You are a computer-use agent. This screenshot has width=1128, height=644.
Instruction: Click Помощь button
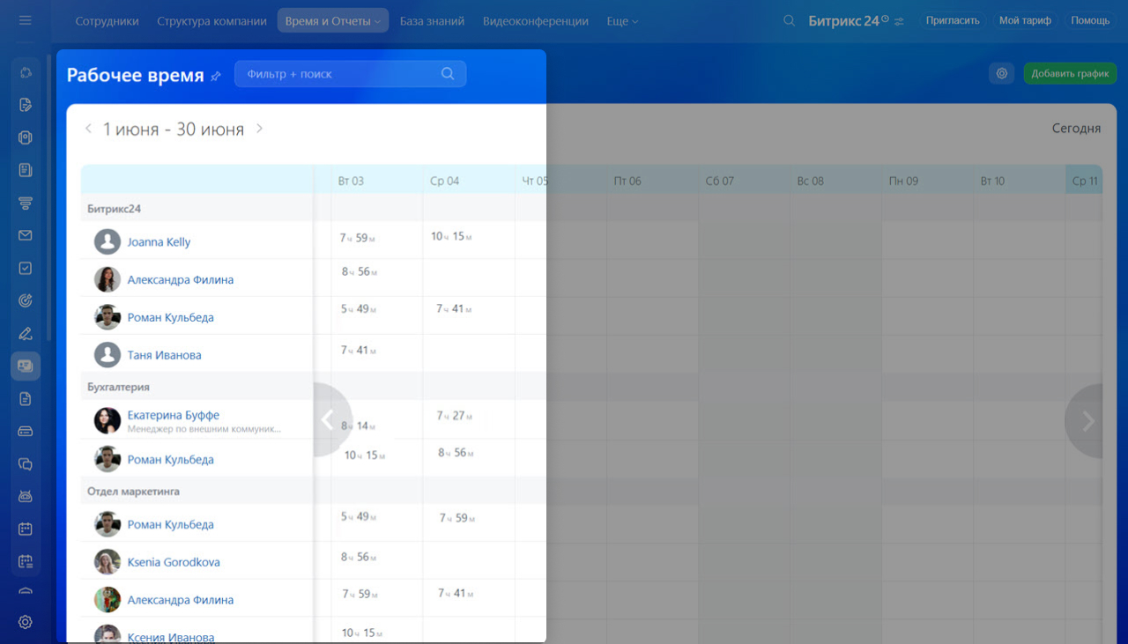coord(1090,20)
